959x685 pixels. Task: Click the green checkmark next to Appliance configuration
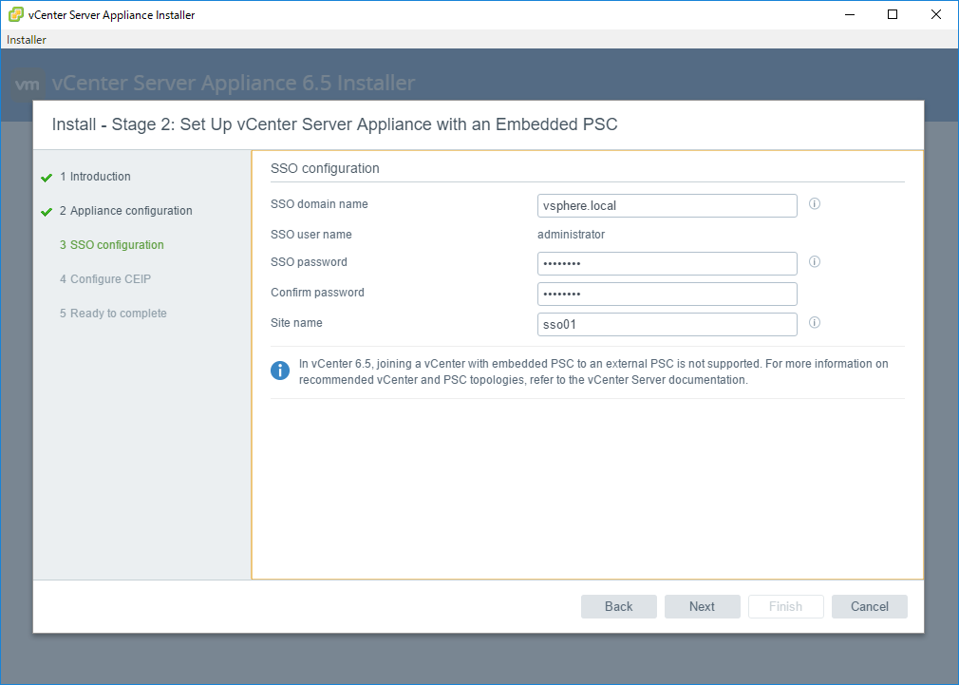47,212
